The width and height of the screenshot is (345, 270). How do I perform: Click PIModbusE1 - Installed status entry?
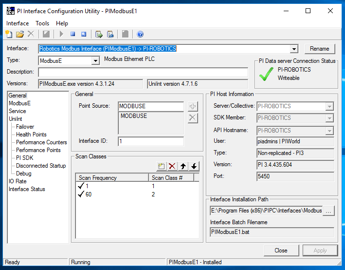click(x=253, y=262)
